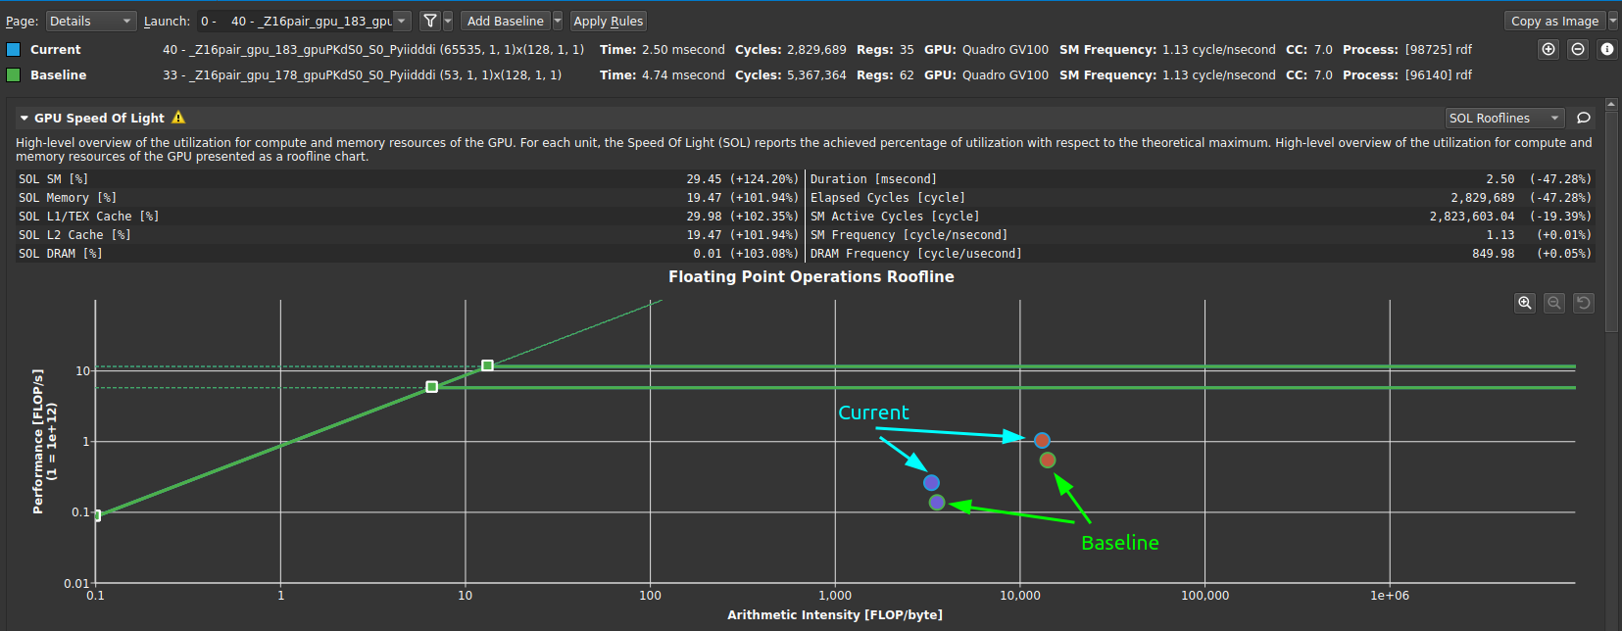Viewport: 1622px width, 631px height.
Task: Click the info icon in the header
Action: pyautogui.click(x=1607, y=49)
